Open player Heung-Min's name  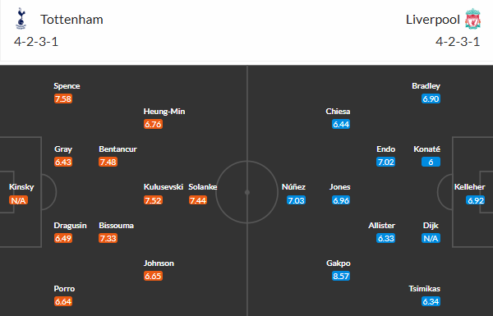[x=164, y=112]
